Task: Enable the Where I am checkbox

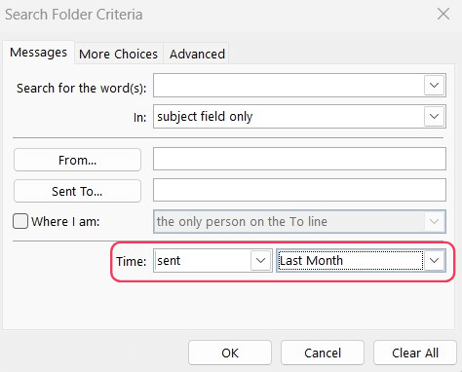Action: tap(20, 221)
